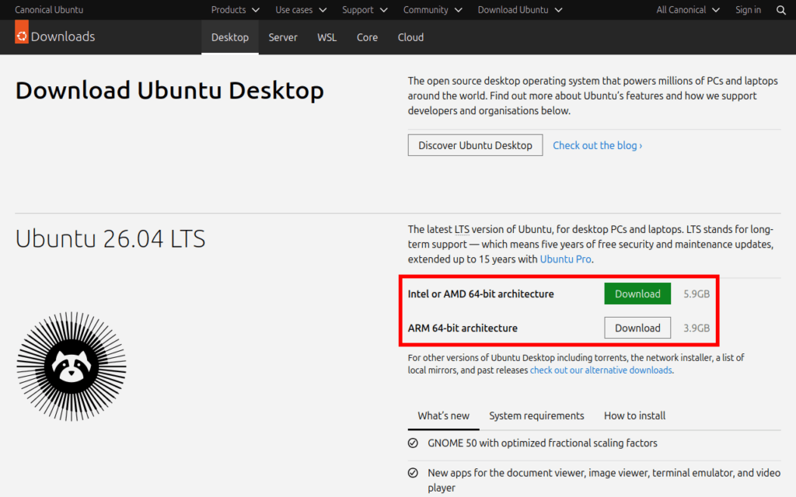Switch to the How to install tab

634,416
